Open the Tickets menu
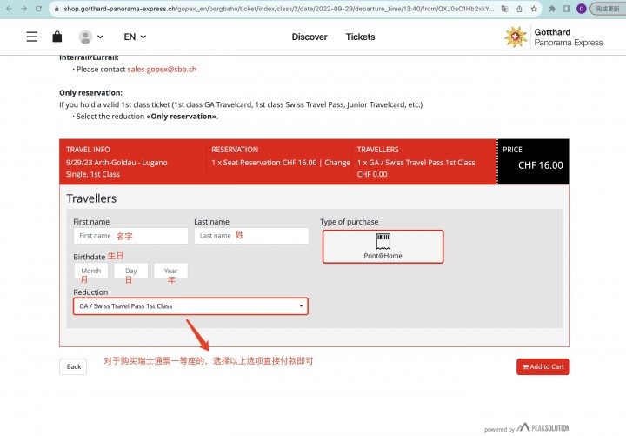This screenshot has height=436, width=626. [x=360, y=37]
